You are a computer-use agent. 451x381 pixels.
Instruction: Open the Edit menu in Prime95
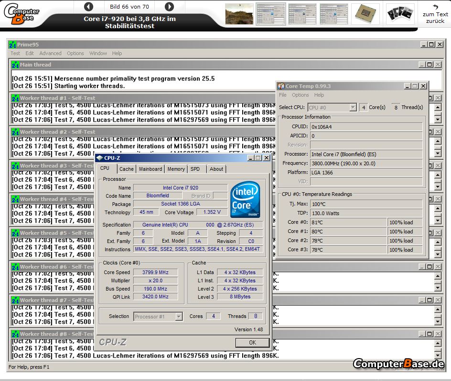pos(29,53)
